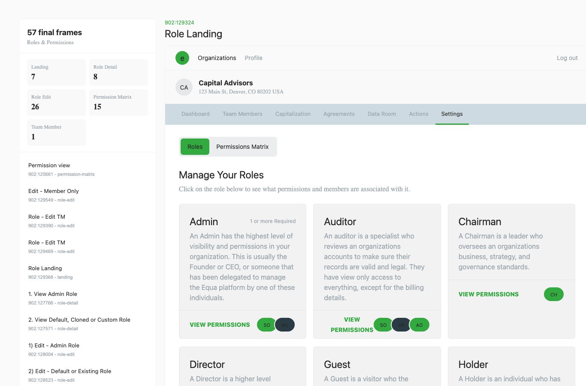586x386 pixels.
Task: Open the Auditor role card title
Action: 340,222
